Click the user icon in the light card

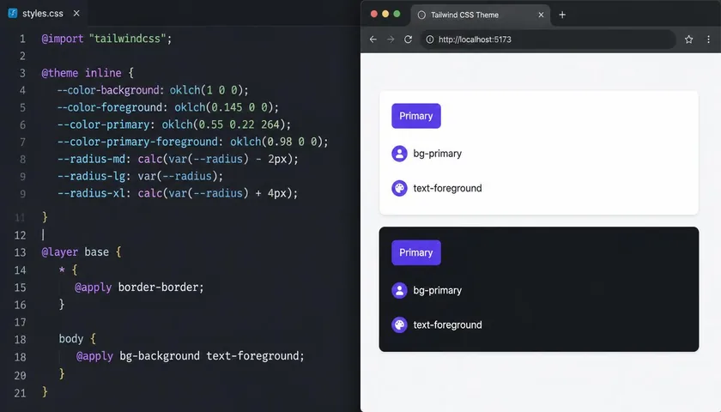tap(399, 154)
